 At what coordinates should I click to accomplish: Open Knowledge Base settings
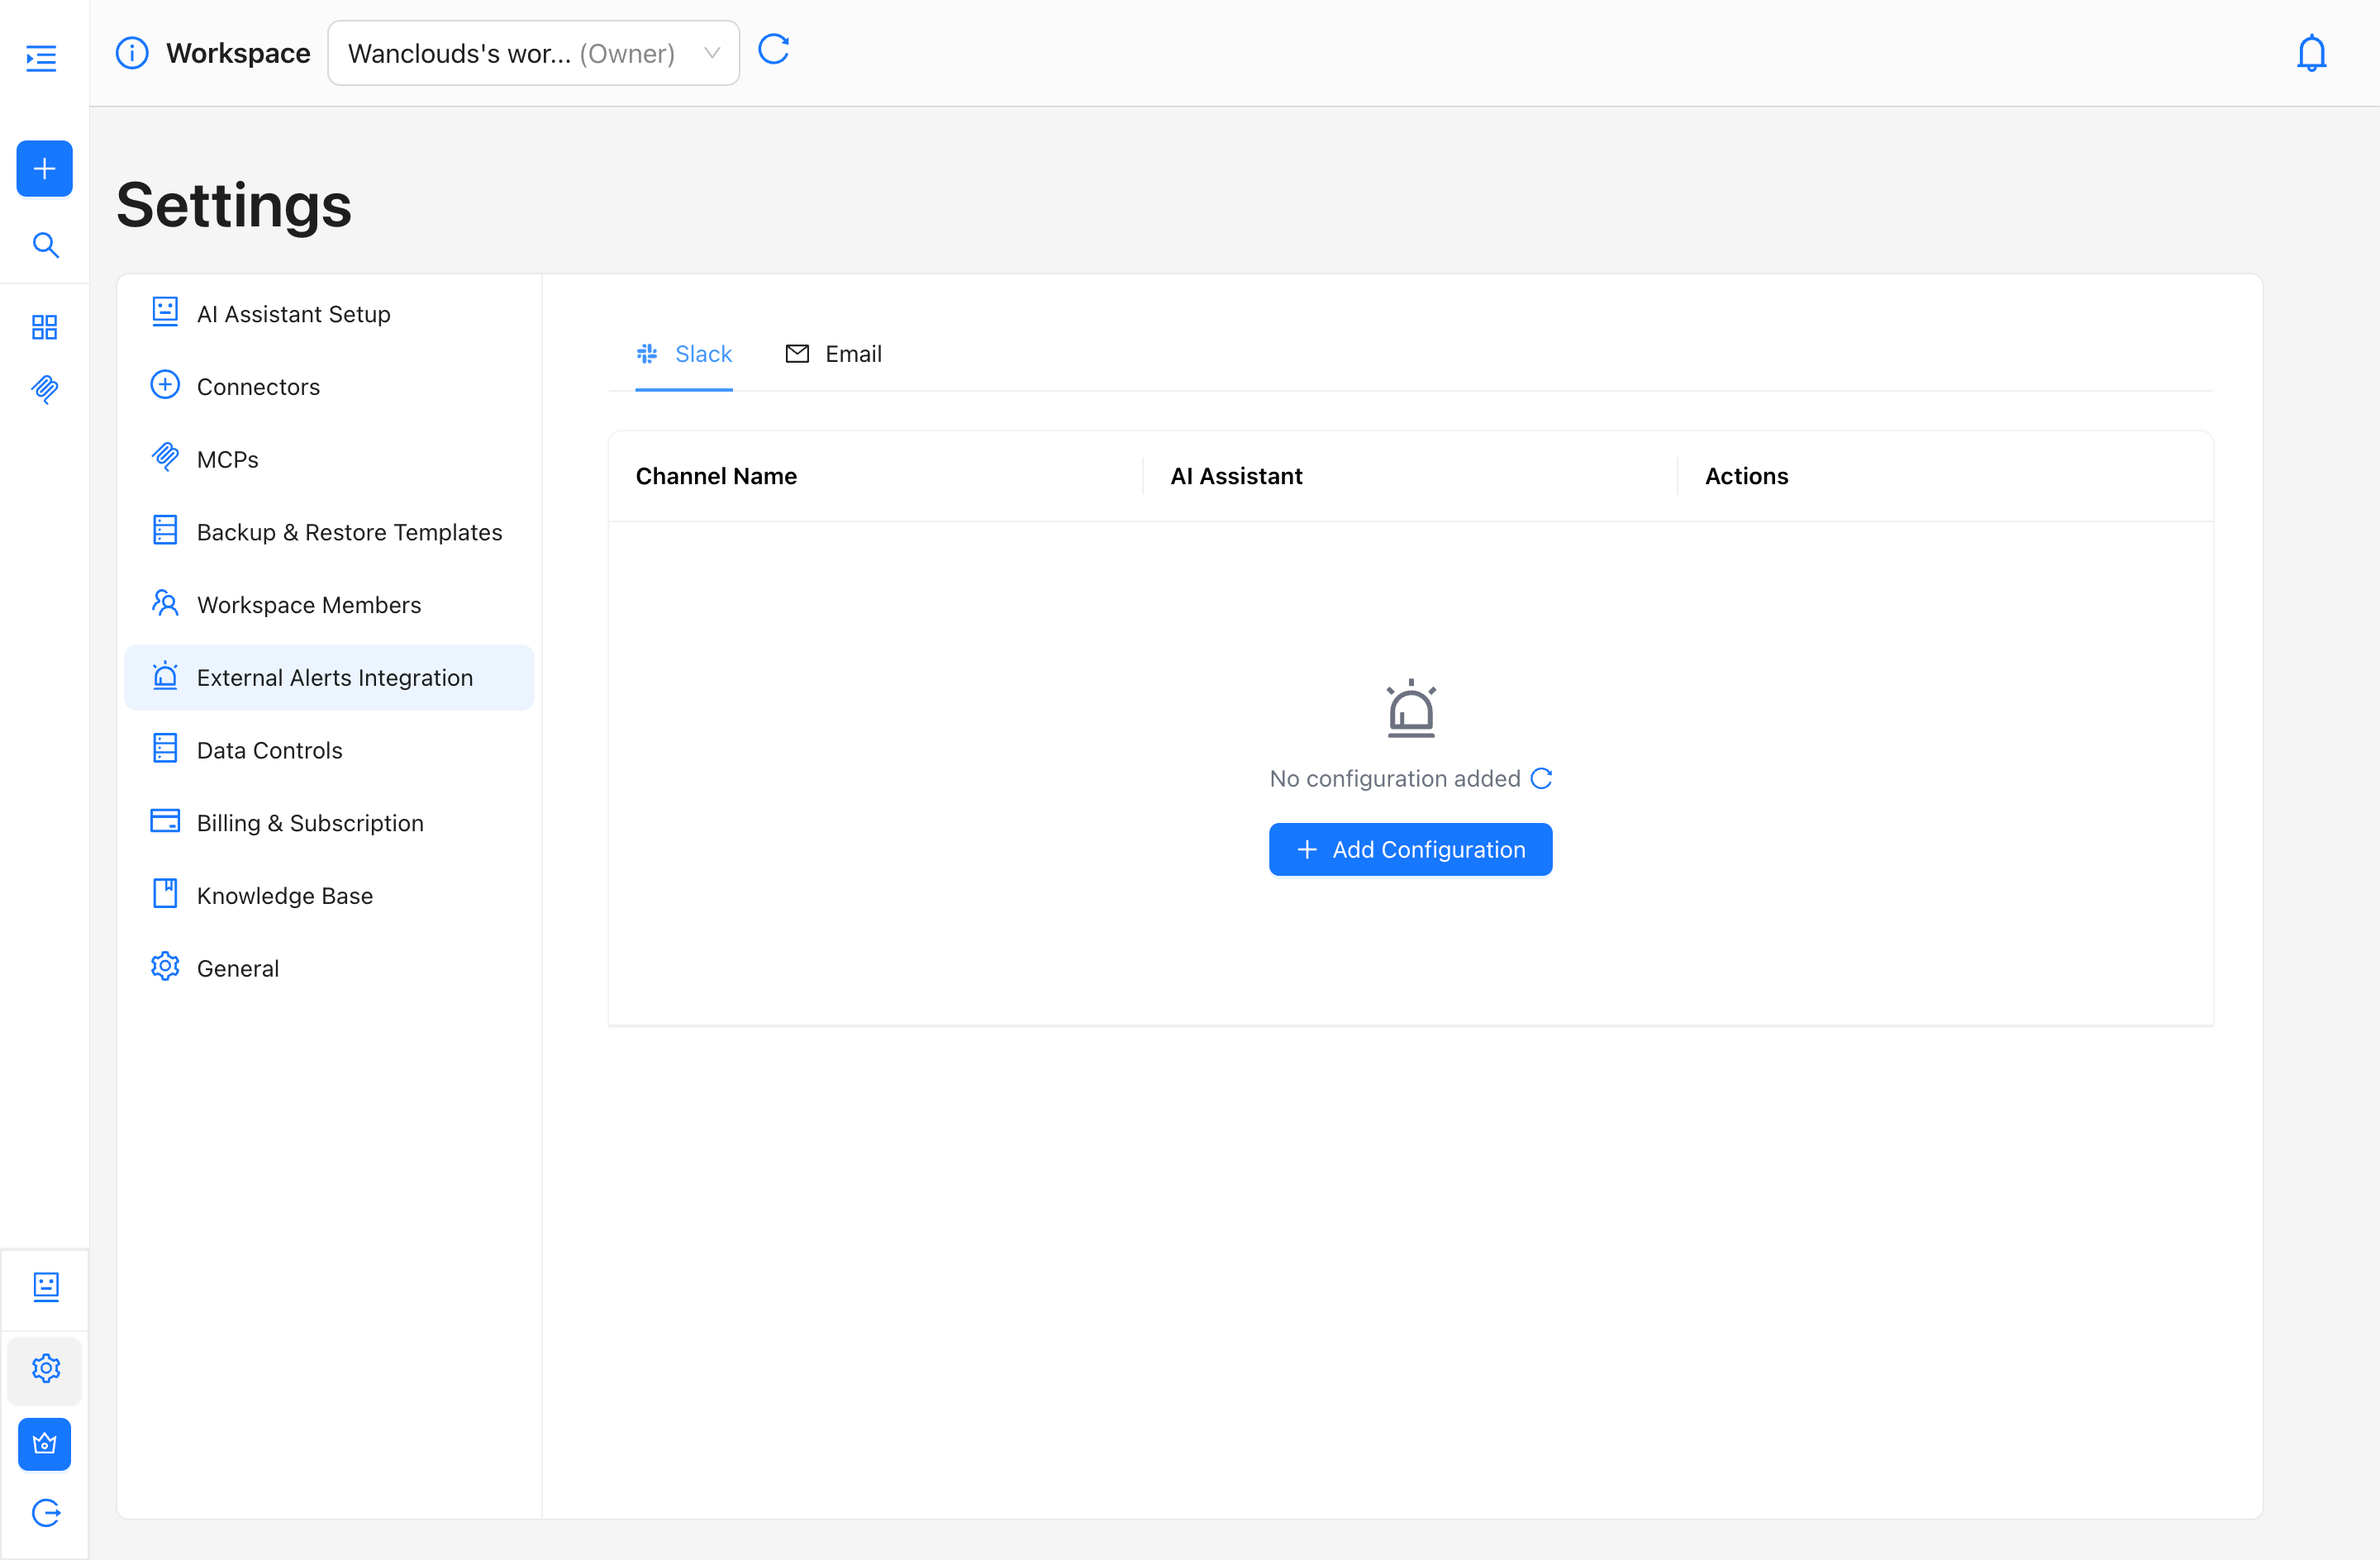[284, 895]
